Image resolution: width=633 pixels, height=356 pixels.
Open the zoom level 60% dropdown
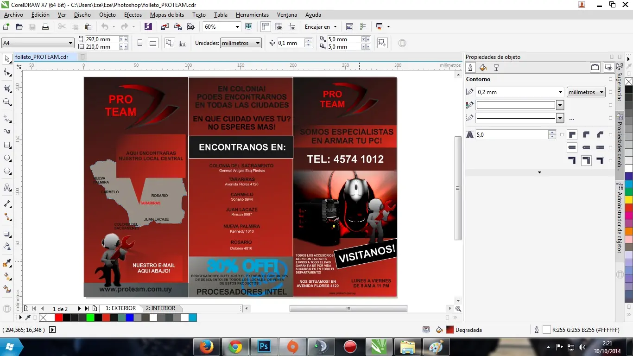click(x=237, y=27)
